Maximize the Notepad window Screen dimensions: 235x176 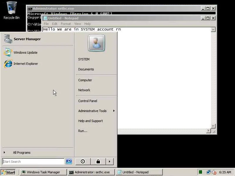(x=208, y=18)
